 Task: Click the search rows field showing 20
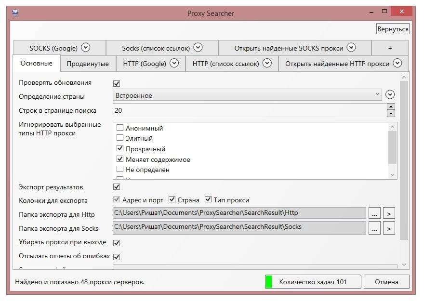point(250,110)
